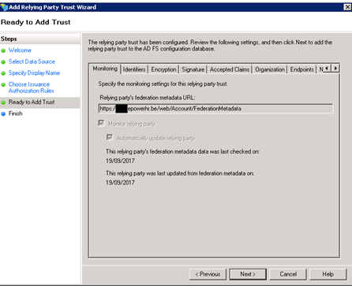This screenshot has height=286, width=352.
Task: Select the Organization tab
Action: click(270, 69)
